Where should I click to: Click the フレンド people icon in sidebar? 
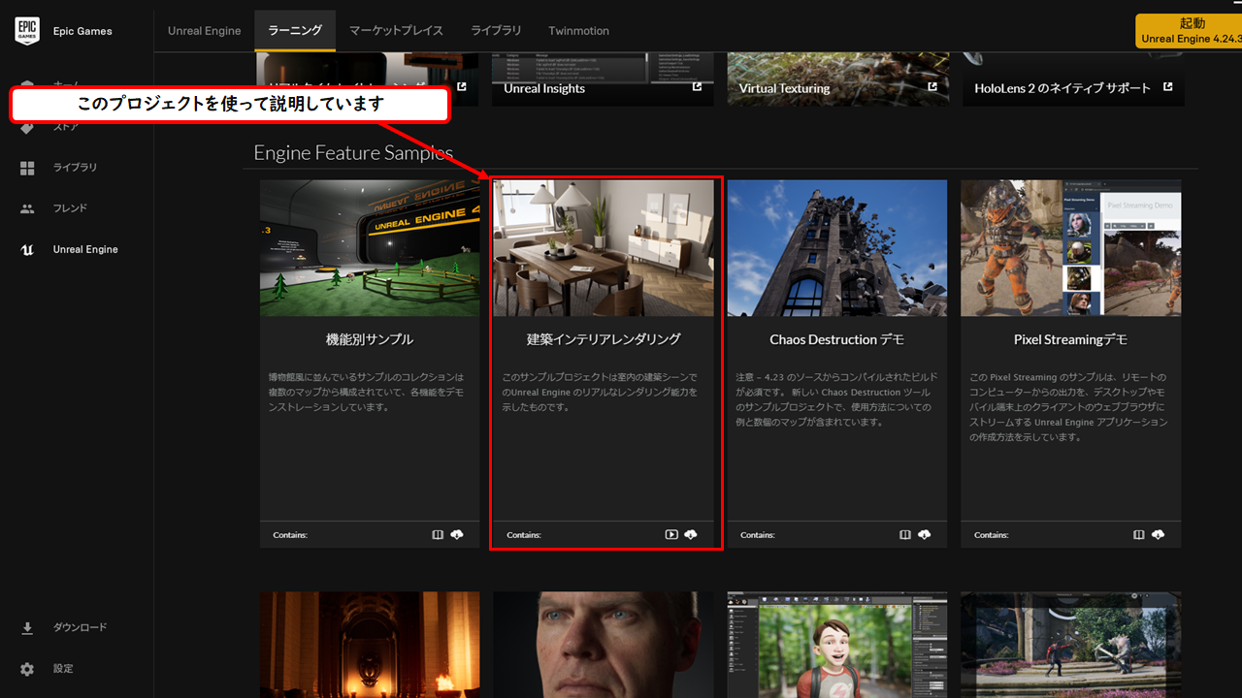pos(27,208)
